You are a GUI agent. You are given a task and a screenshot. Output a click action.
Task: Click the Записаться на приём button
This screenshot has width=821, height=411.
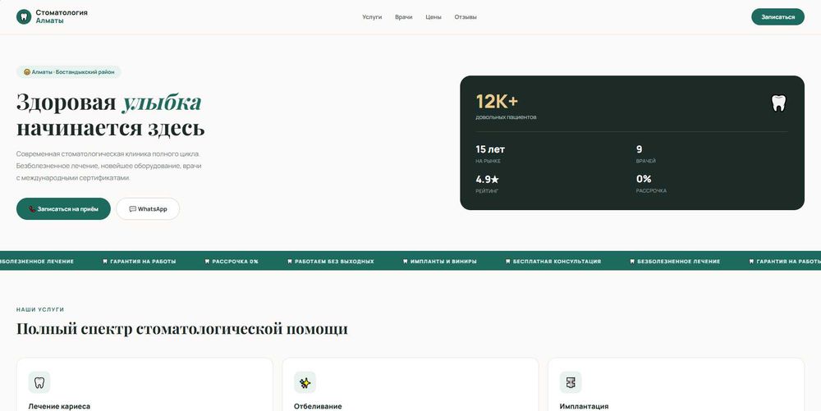point(63,208)
